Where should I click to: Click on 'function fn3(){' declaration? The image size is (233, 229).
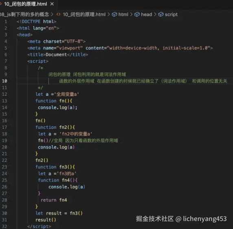click(55, 167)
